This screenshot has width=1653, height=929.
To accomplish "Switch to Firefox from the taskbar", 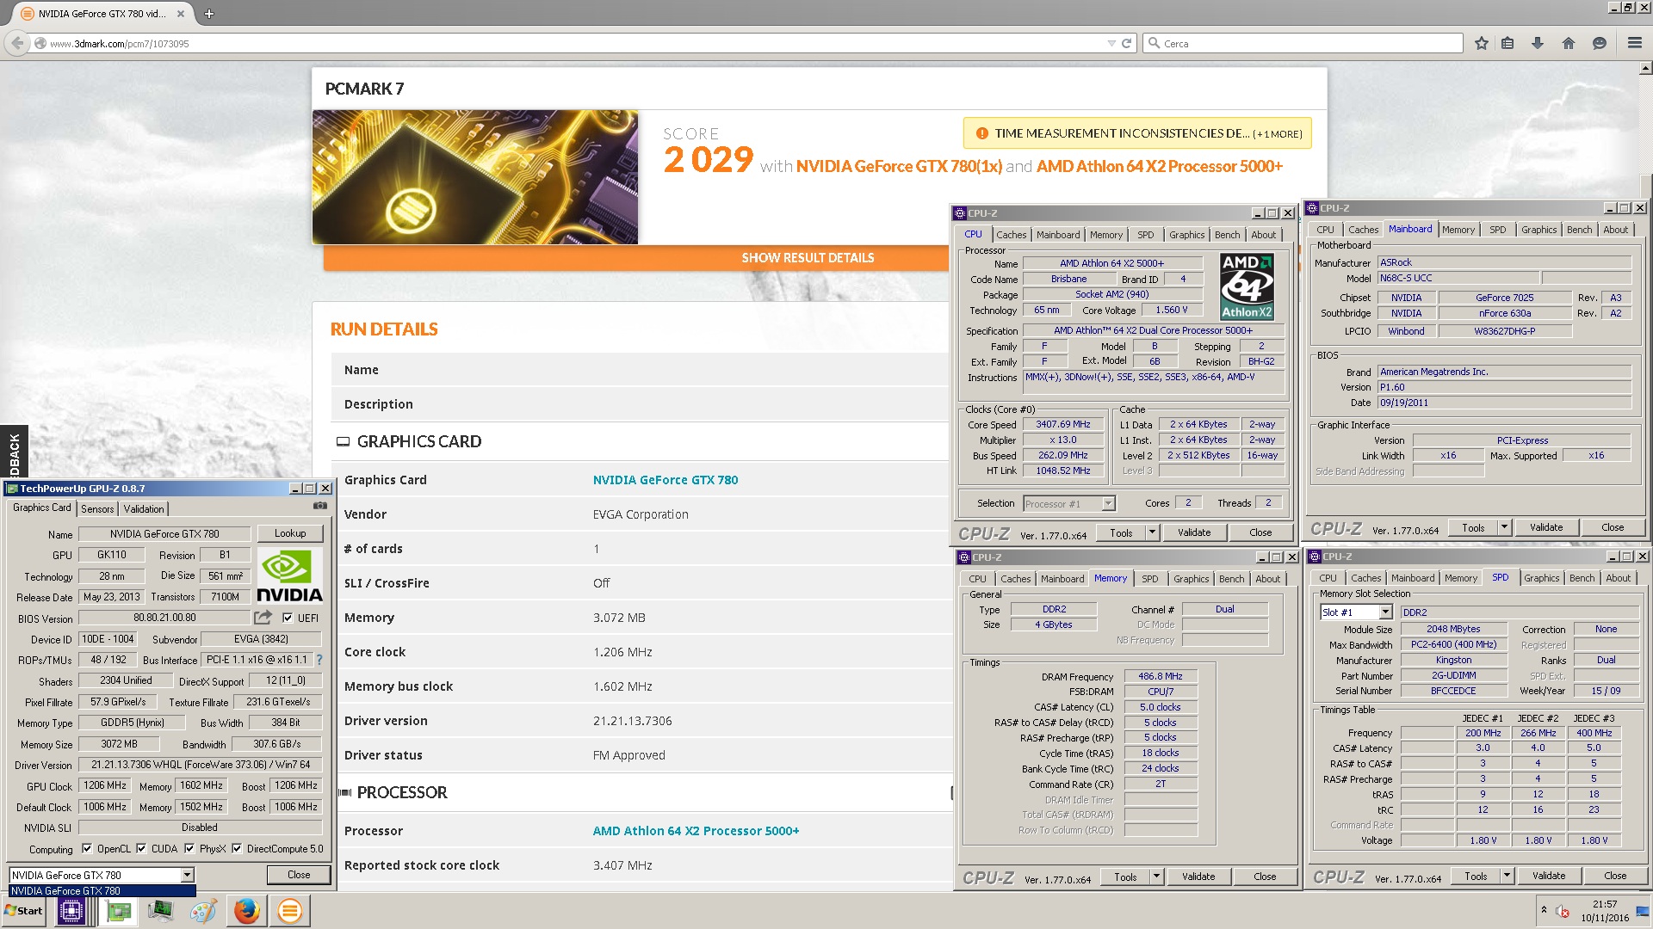I will pos(247,911).
